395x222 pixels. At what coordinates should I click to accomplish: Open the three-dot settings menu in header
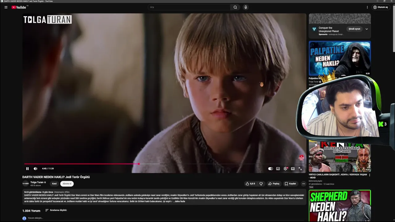(x=367, y=7)
